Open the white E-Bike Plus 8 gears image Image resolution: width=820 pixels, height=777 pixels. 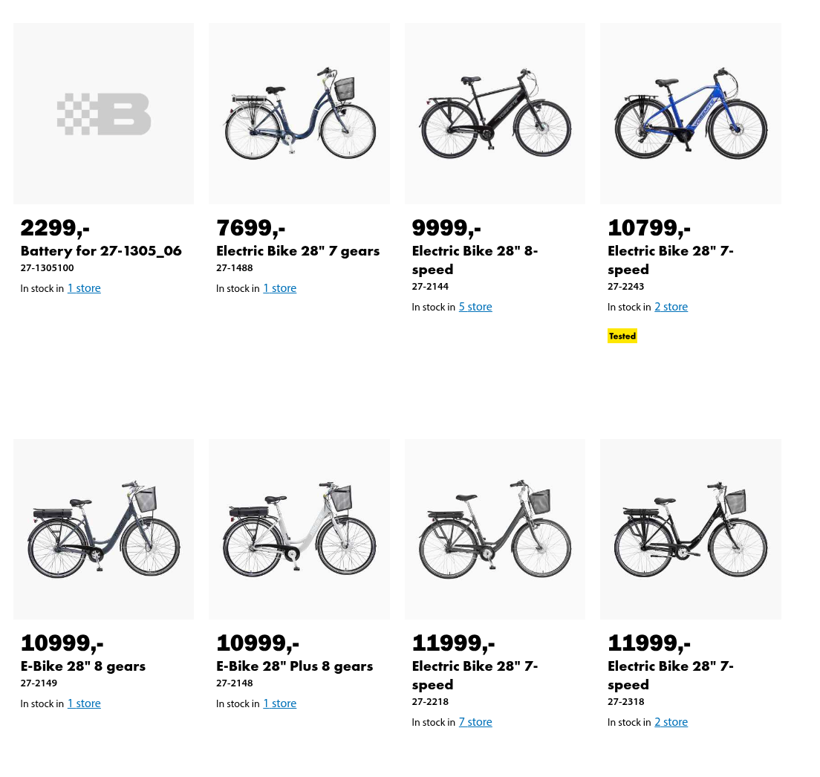[x=299, y=529]
